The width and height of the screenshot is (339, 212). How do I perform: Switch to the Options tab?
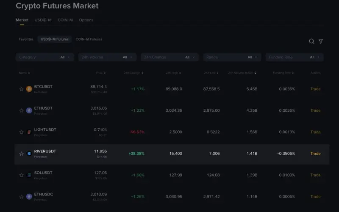[x=86, y=20]
